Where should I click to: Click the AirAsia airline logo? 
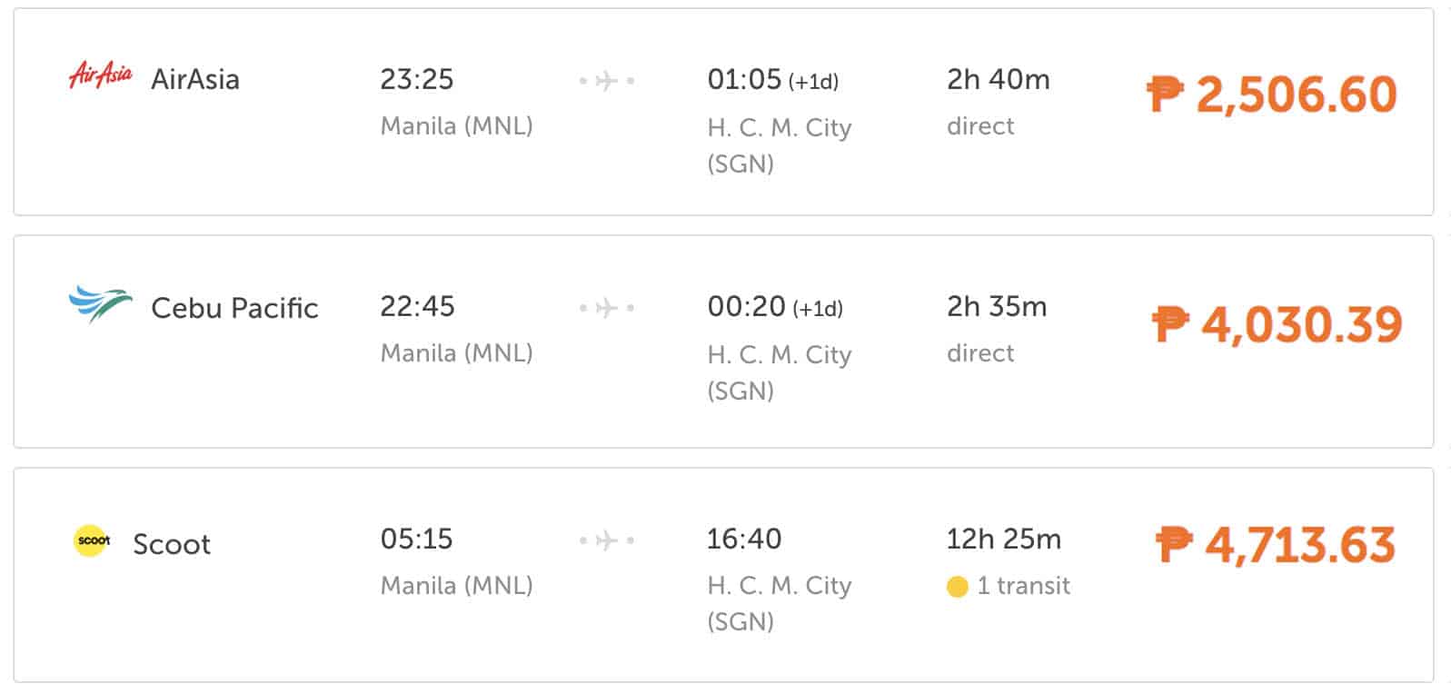tap(101, 75)
